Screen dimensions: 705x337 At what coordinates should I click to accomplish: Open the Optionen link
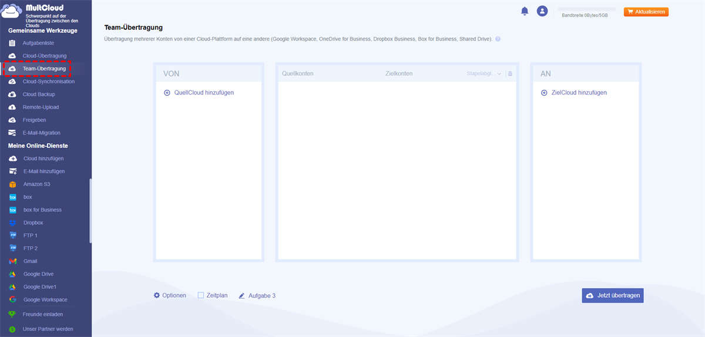pyautogui.click(x=174, y=295)
